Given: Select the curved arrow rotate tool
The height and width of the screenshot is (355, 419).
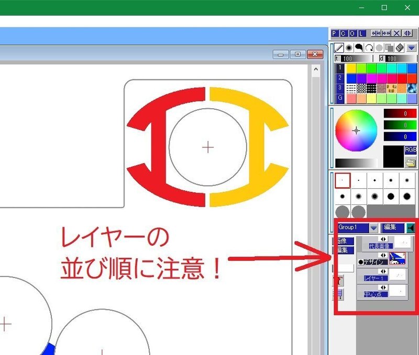Looking at the screenshot, I should [x=369, y=48].
